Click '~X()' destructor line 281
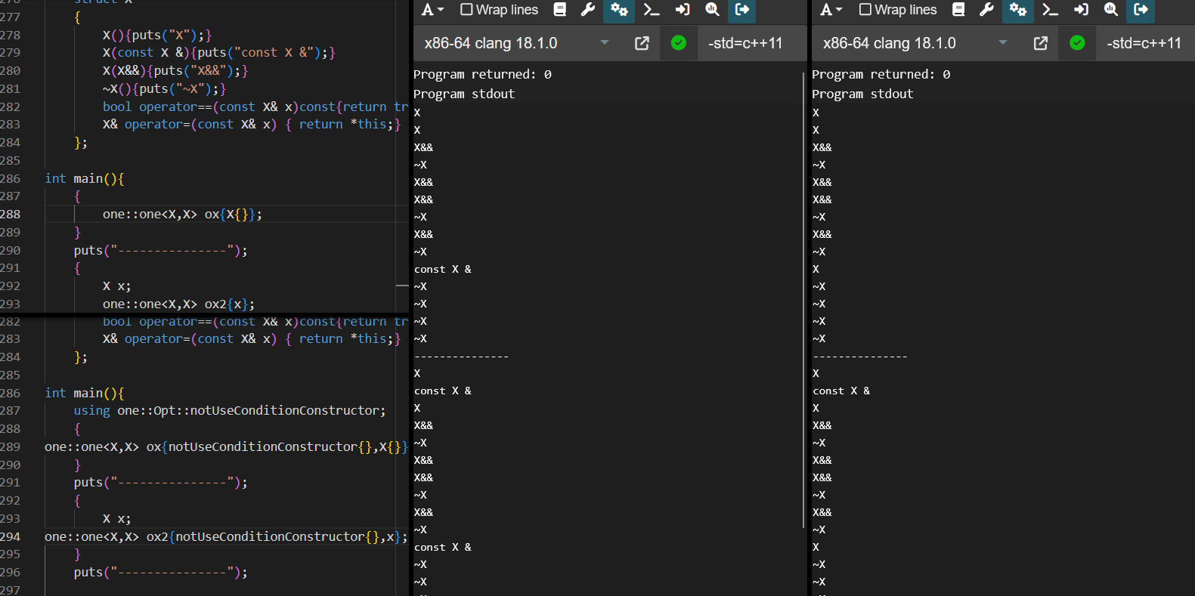 (164, 88)
